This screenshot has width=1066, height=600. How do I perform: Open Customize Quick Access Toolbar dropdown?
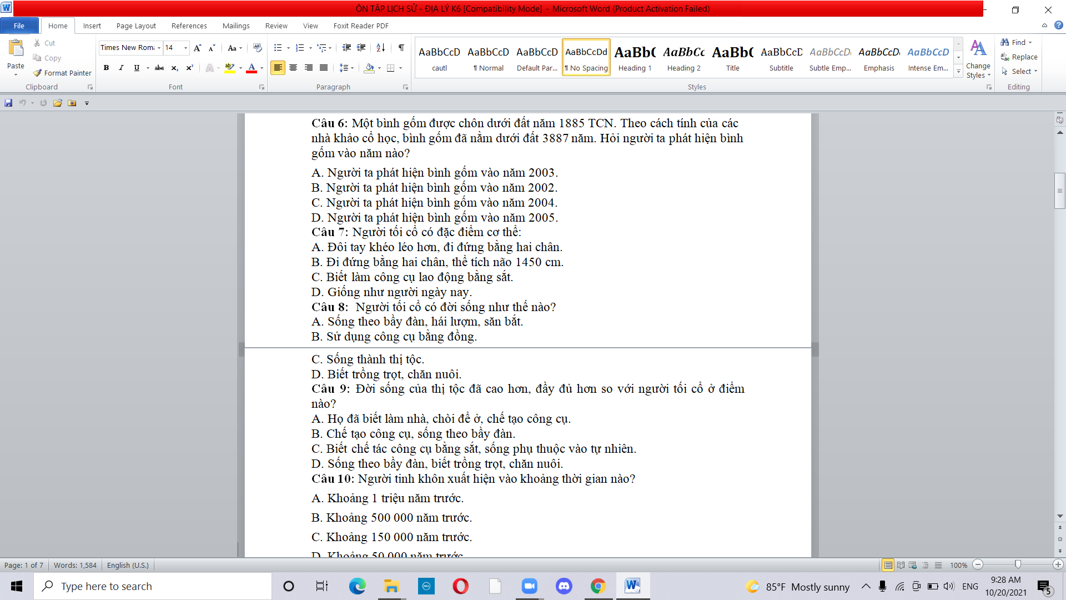coord(87,103)
